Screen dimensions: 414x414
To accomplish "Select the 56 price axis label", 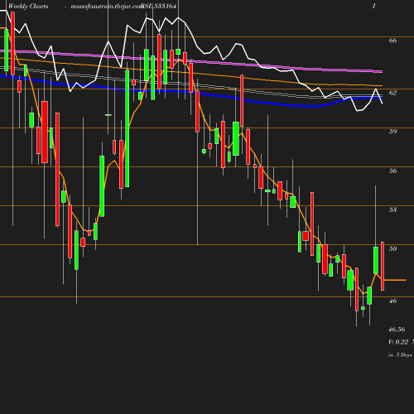I will pos(392,171).
